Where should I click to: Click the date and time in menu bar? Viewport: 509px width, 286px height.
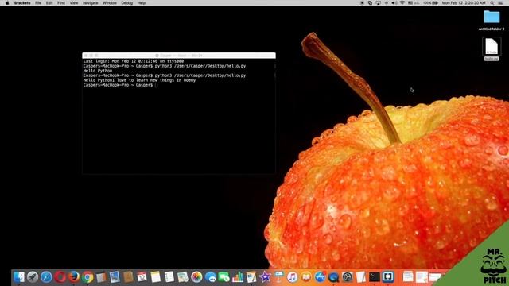(x=464, y=3)
